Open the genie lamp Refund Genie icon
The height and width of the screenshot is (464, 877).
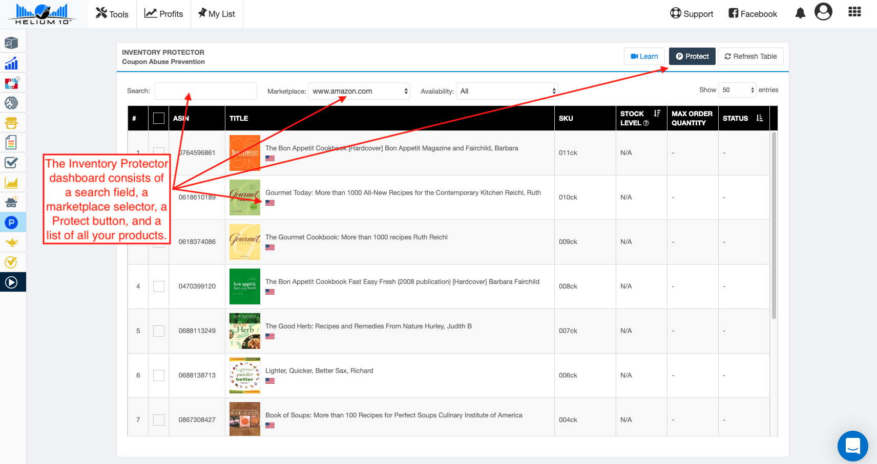click(11, 242)
